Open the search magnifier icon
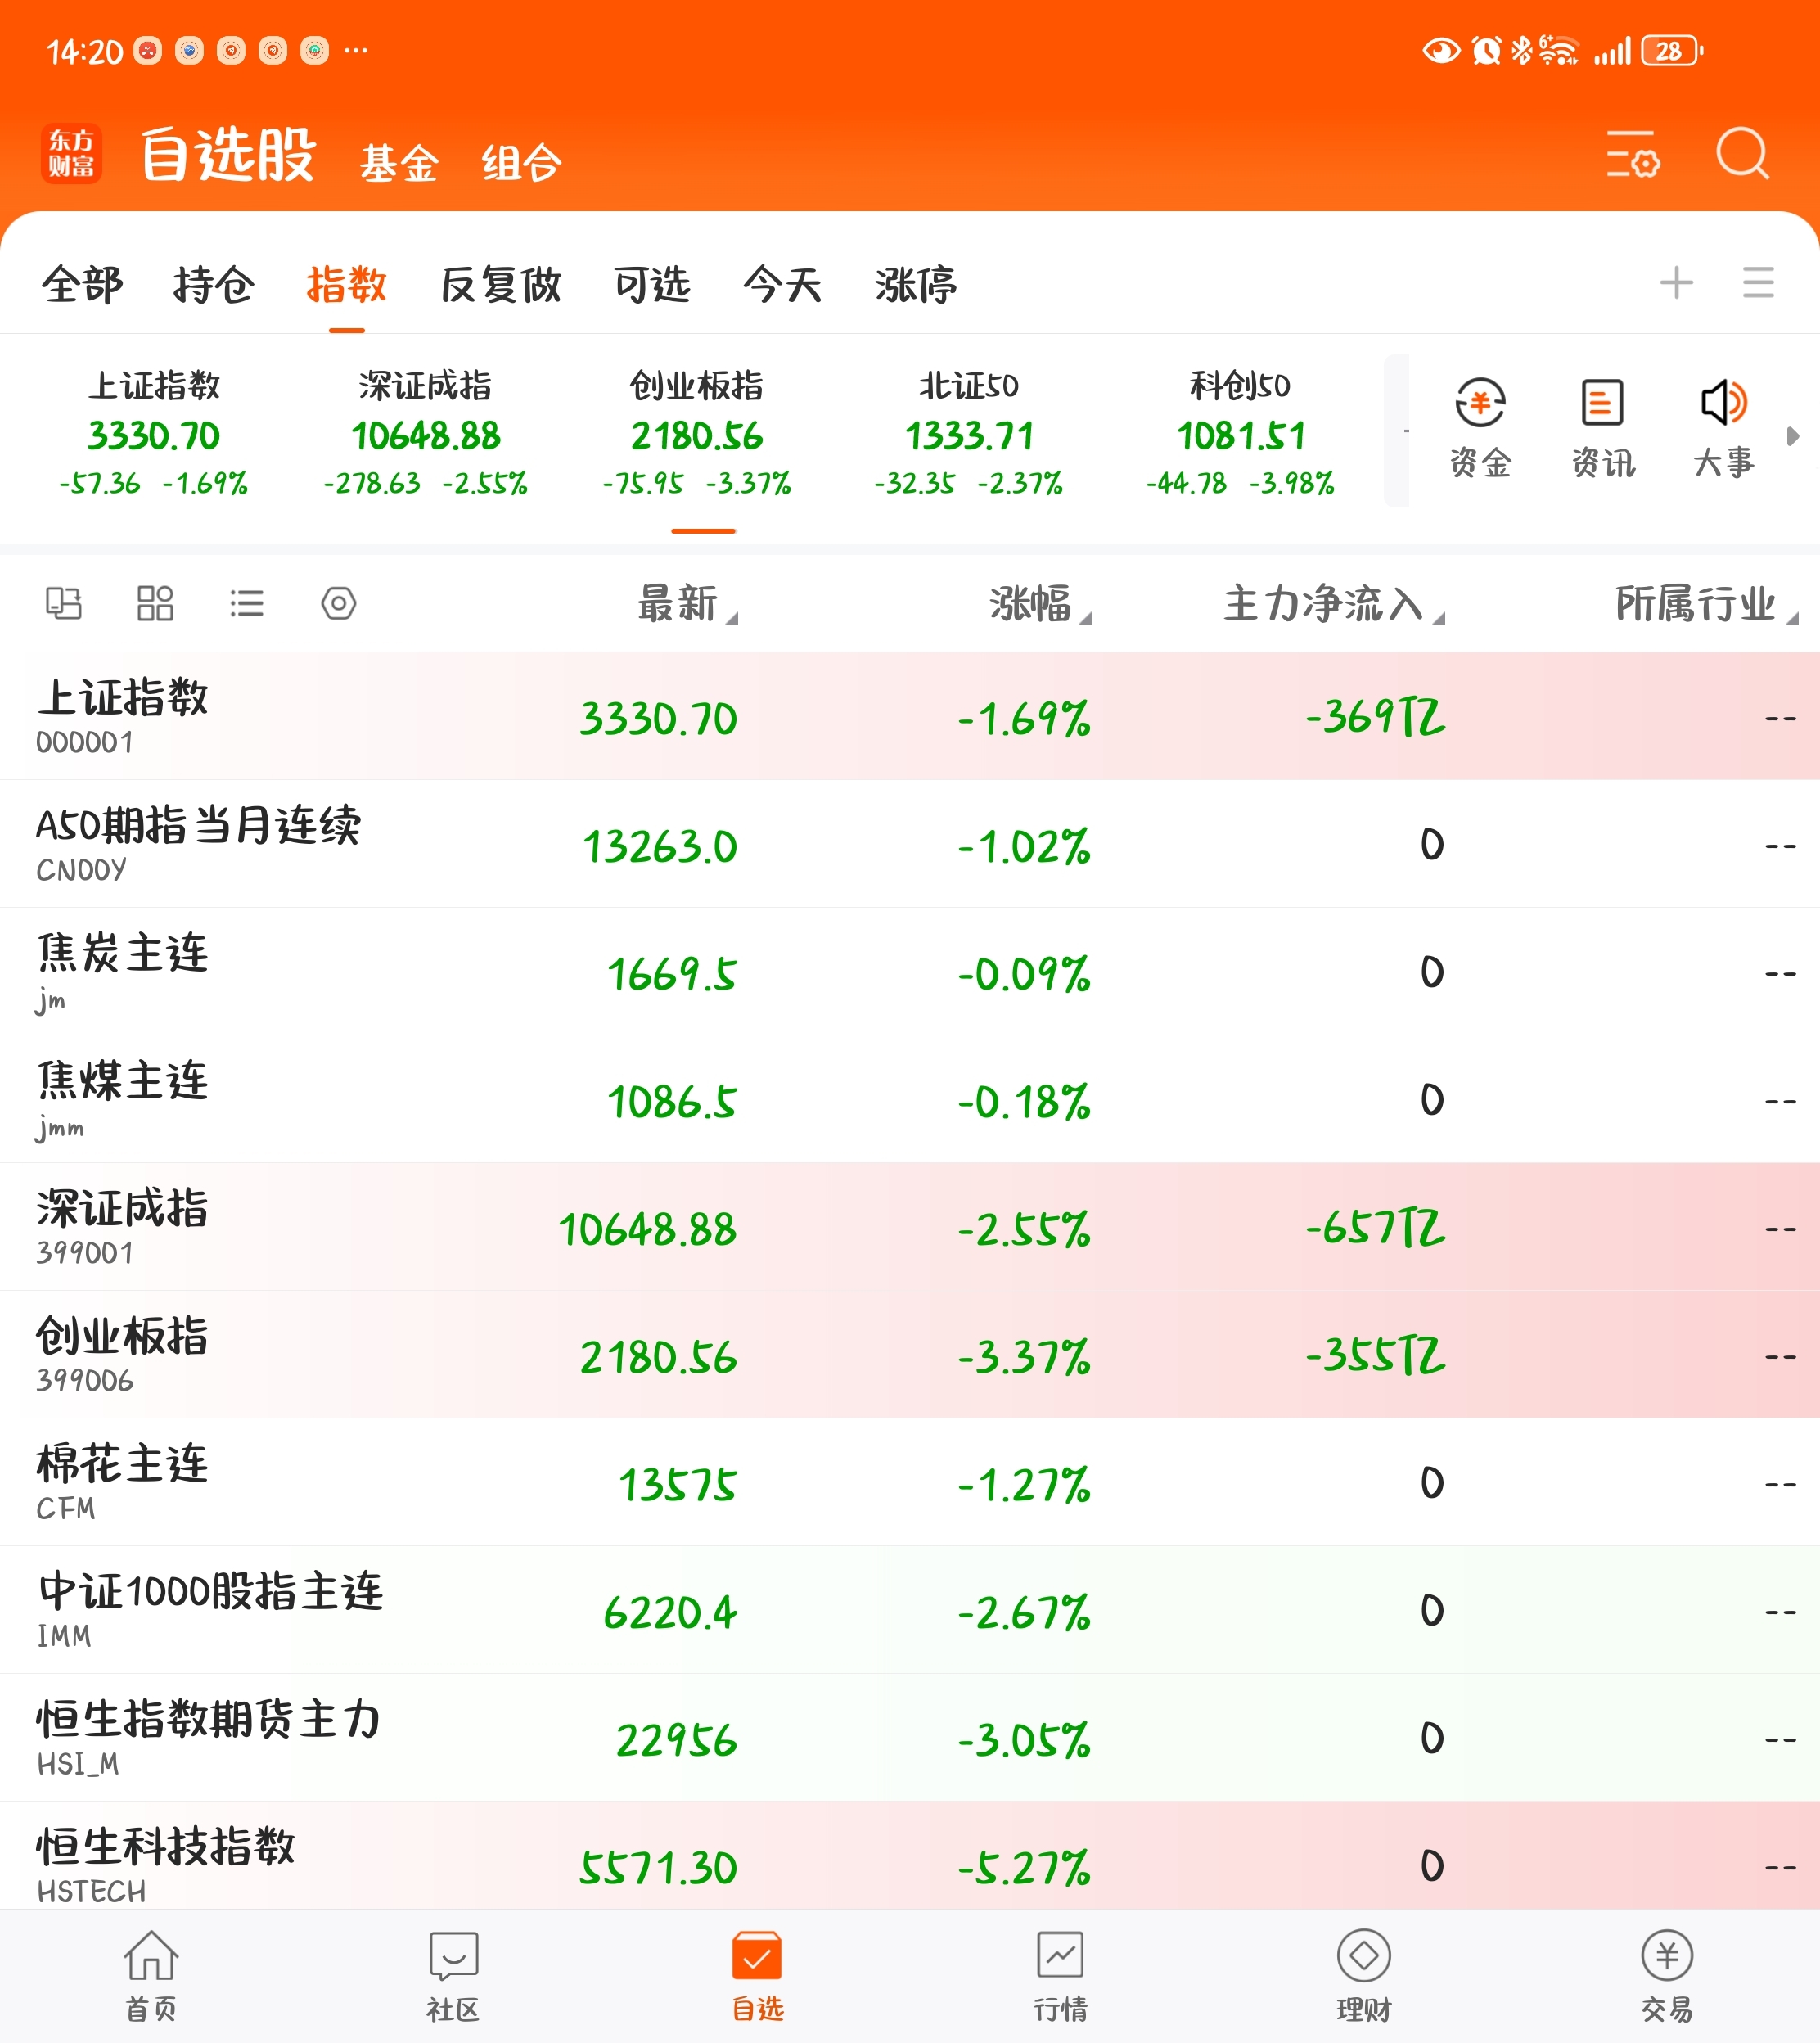Image resolution: width=1820 pixels, height=2043 pixels. tap(1742, 154)
